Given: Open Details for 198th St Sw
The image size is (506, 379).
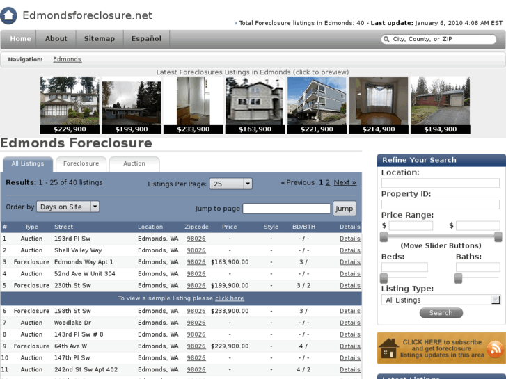Looking at the screenshot, I should 350,311.
